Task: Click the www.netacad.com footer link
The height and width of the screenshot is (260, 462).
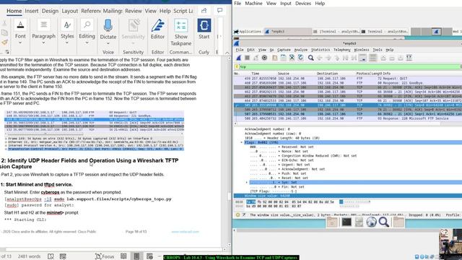Action: coord(185,232)
